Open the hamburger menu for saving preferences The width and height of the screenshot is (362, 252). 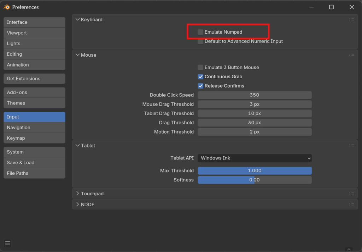tap(7, 243)
